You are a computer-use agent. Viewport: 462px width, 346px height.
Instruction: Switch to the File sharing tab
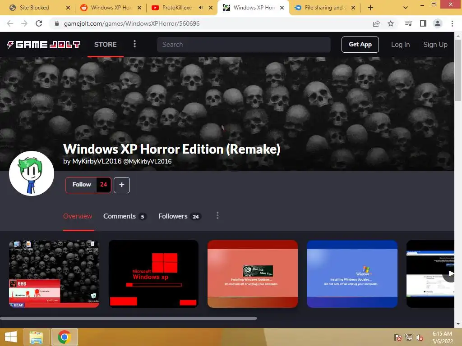coord(325,8)
